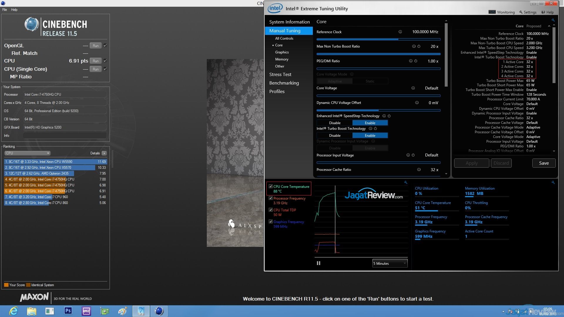Open Reference Clock info icon
The width and height of the screenshot is (564, 317).
400,32
